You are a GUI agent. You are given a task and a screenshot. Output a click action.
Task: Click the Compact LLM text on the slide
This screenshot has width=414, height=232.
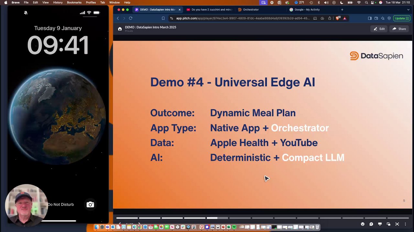[x=313, y=158]
